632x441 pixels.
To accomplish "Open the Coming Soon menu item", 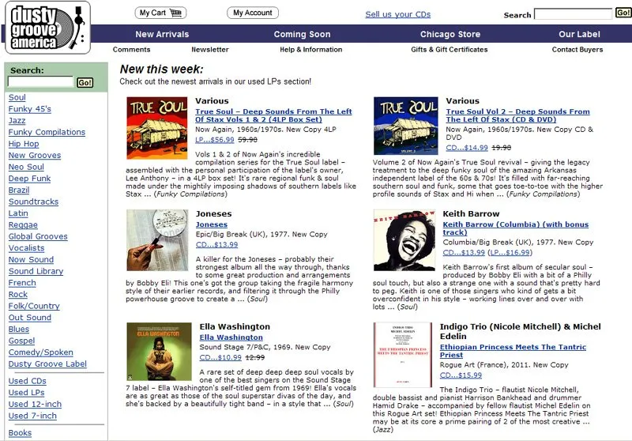I will 302,34.
